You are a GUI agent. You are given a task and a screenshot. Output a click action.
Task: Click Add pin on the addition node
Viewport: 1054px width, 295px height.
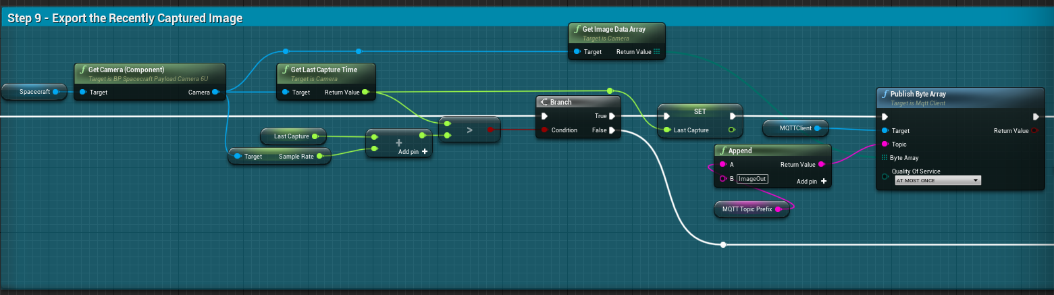pyautogui.click(x=413, y=152)
